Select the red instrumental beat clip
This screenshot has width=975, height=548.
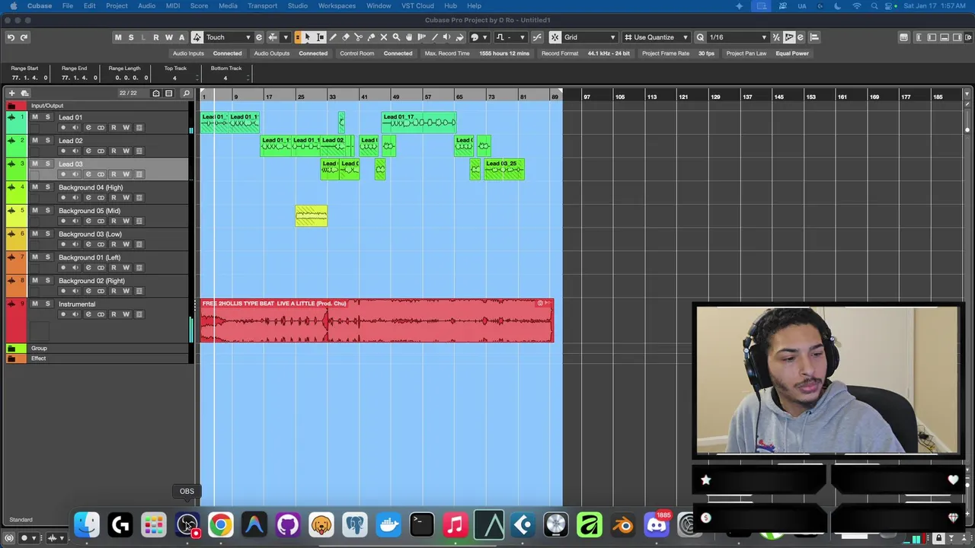pos(376,320)
